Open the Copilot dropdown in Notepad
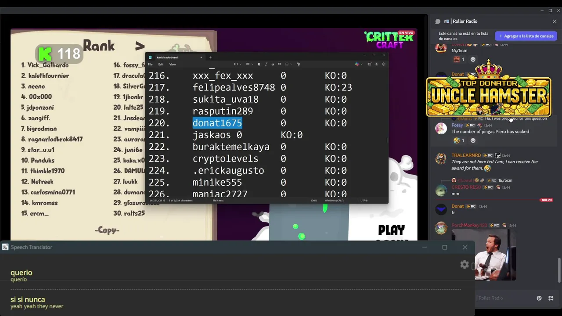Viewport: 562px width, 316px height. (359, 64)
